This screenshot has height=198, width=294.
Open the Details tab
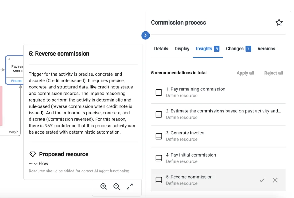tap(161, 49)
